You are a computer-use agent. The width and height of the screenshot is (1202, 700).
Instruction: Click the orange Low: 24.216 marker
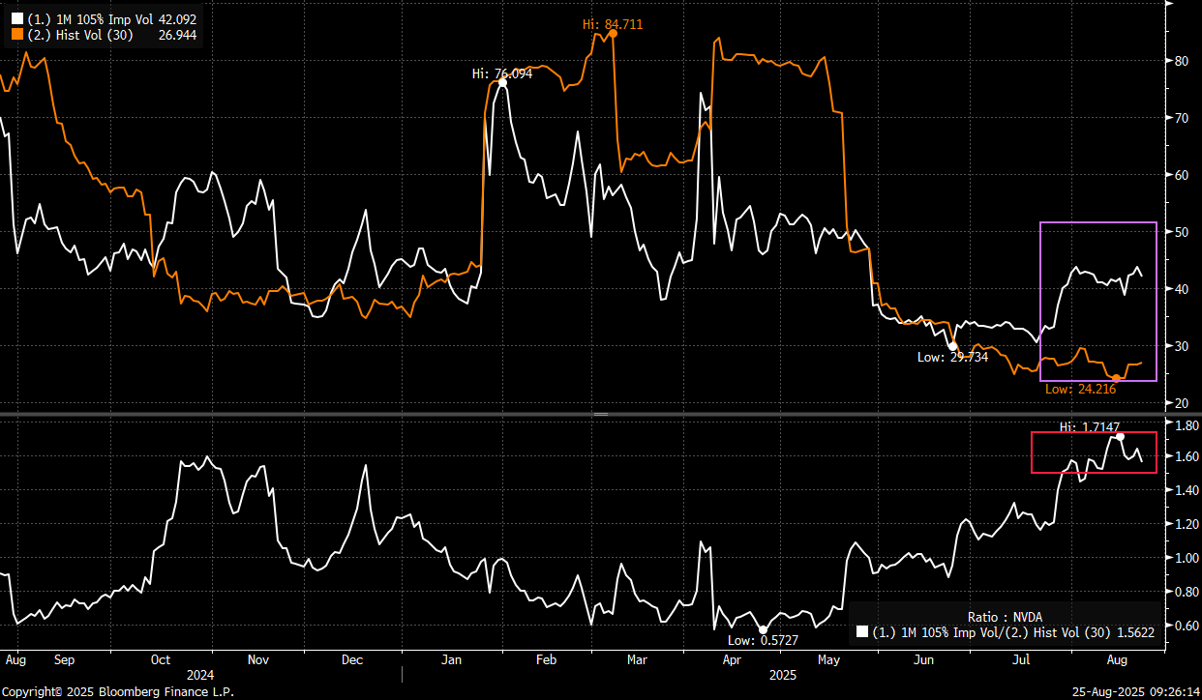1116,378
